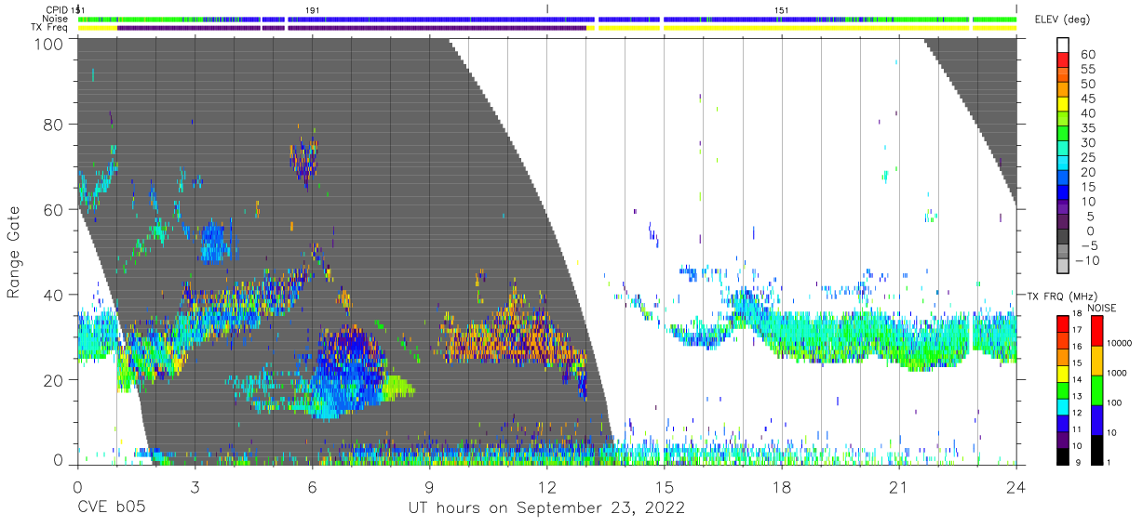Viewport: 1143px width, 527px height.
Task: Select the red segment between 55 and 60 on the ELEV bar
Action: coord(1063,59)
